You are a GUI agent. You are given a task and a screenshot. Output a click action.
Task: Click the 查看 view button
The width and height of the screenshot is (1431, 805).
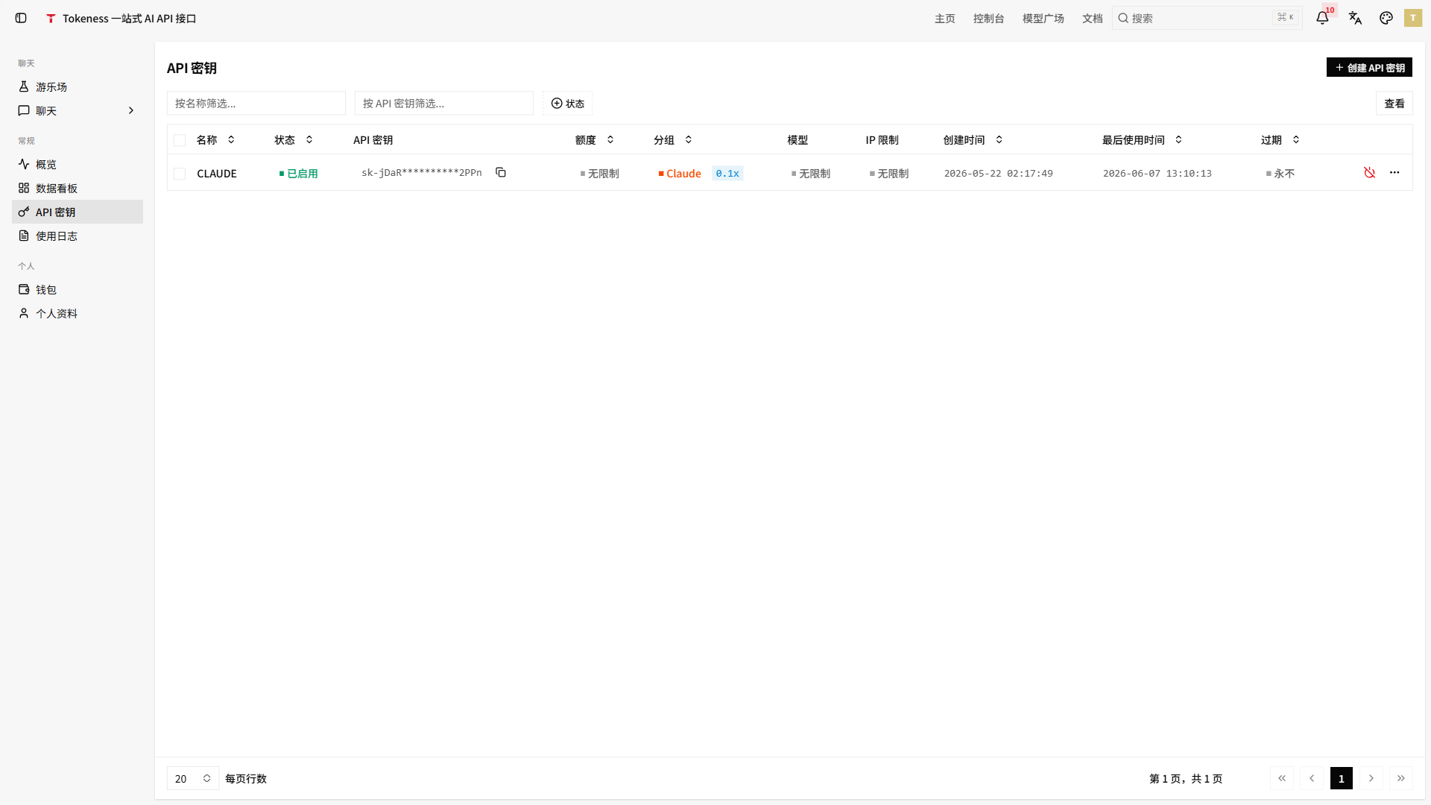pyautogui.click(x=1394, y=103)
